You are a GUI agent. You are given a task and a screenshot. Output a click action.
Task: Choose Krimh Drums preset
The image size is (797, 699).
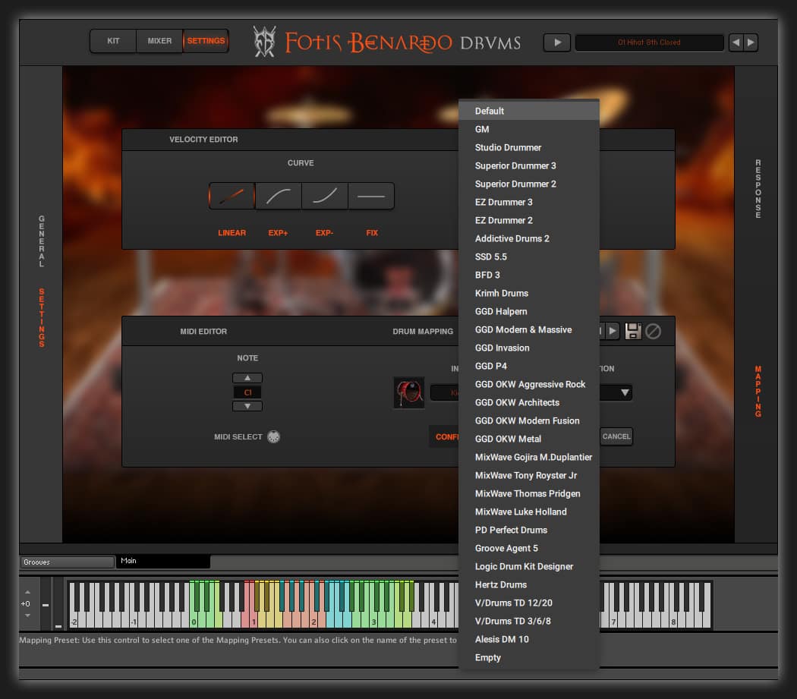click(528, 293)
